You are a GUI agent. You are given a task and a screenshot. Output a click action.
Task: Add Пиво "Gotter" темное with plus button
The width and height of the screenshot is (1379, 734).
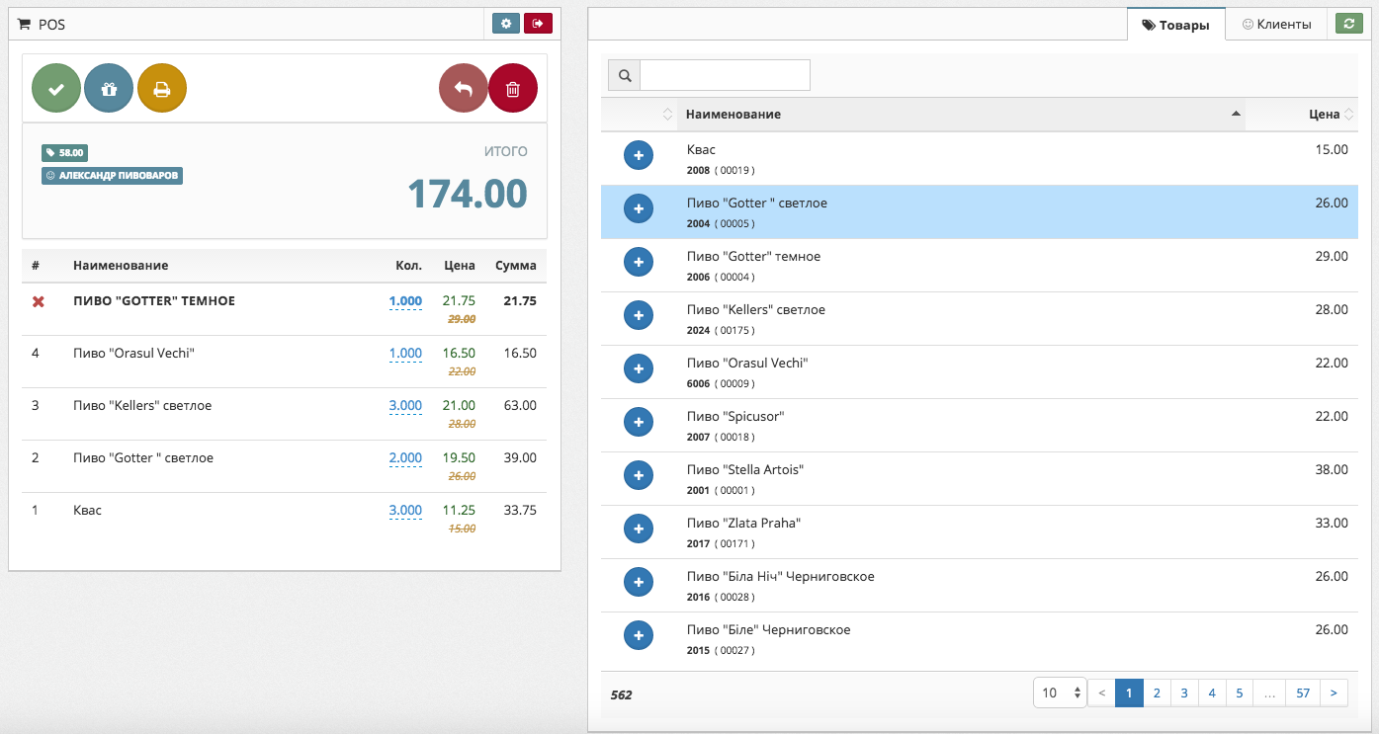click(639, 262)
